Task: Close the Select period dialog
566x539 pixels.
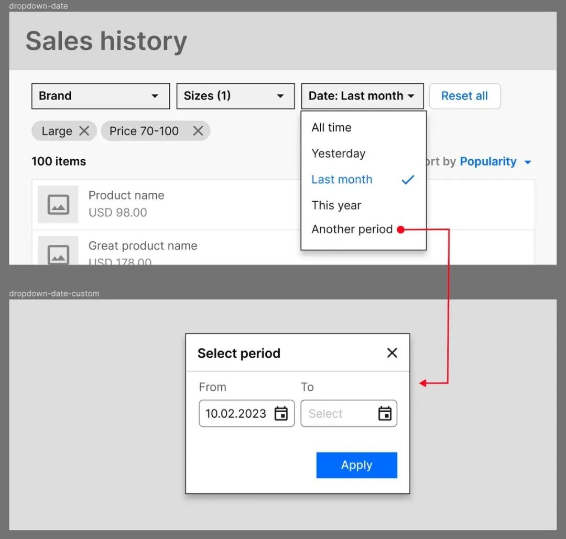Action: tap(392, 353)
